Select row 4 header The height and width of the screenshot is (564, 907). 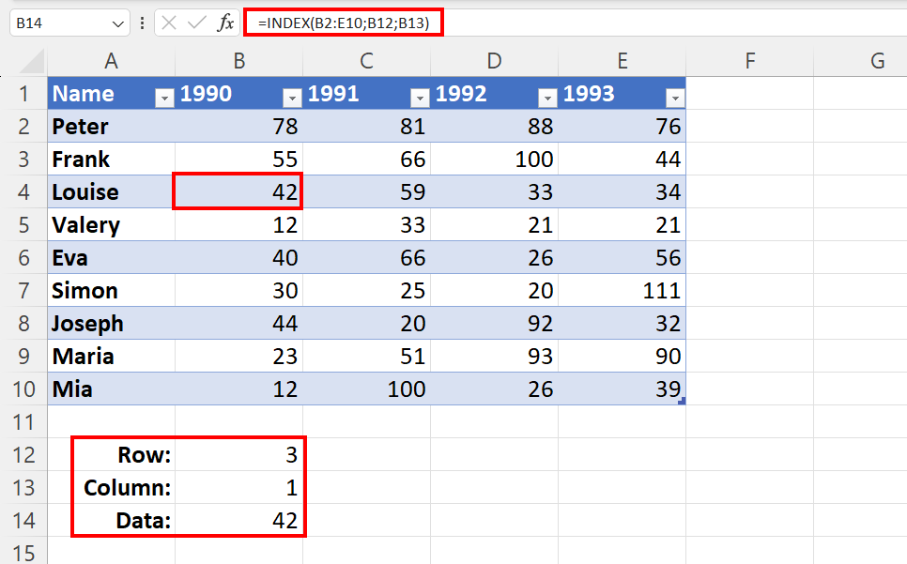click(23, 191)
